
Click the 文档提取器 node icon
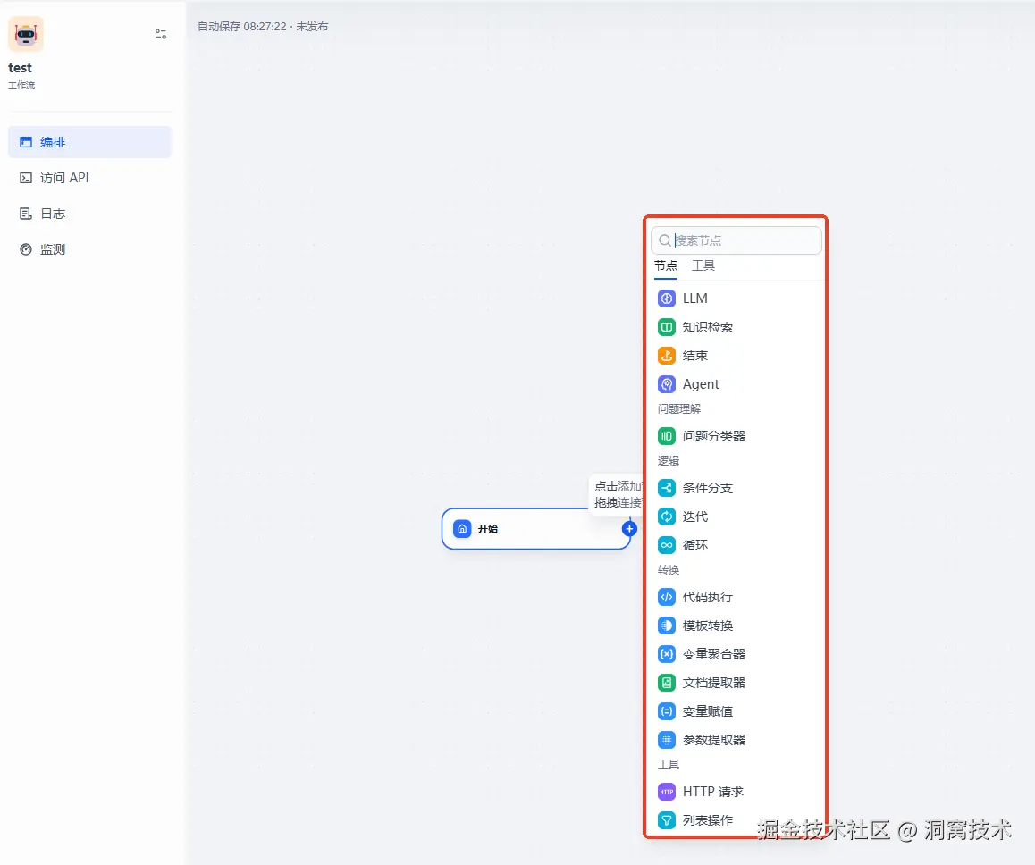tap(667, 683)
